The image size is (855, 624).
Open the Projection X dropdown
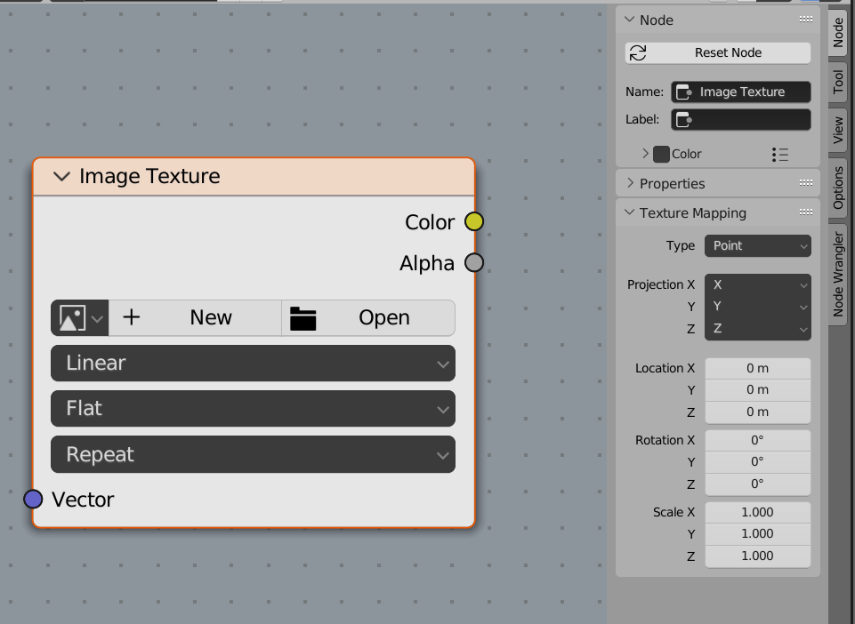coord(757,284)
